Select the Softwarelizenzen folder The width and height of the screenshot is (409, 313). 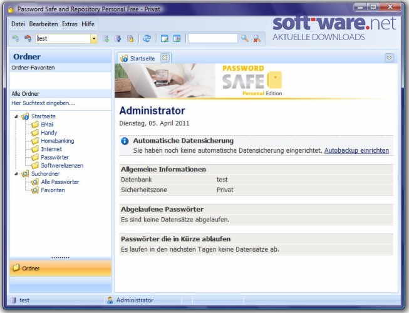(x=62, y=165)
